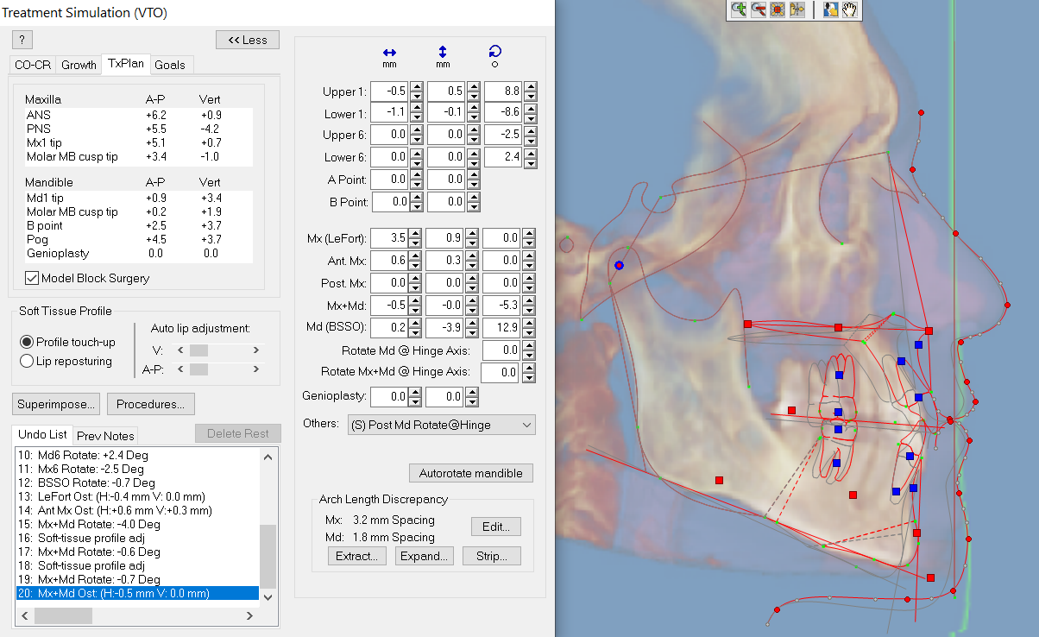This screenshot has height=637, width=1039.
Task: Click down arrow for Mx+Md vertical value
Action: click(474, 311)
